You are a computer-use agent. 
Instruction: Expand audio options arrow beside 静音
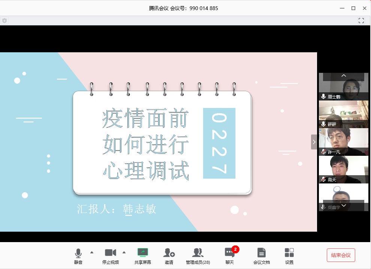pyautogui.click(x=92, y=252)
